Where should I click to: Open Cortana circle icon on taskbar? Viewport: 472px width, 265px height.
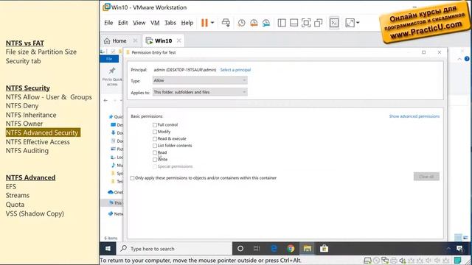(240, 249)
